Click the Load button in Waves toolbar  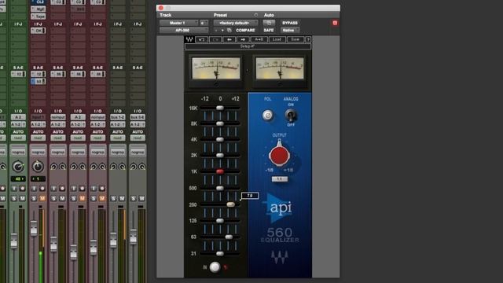[277, 39]
